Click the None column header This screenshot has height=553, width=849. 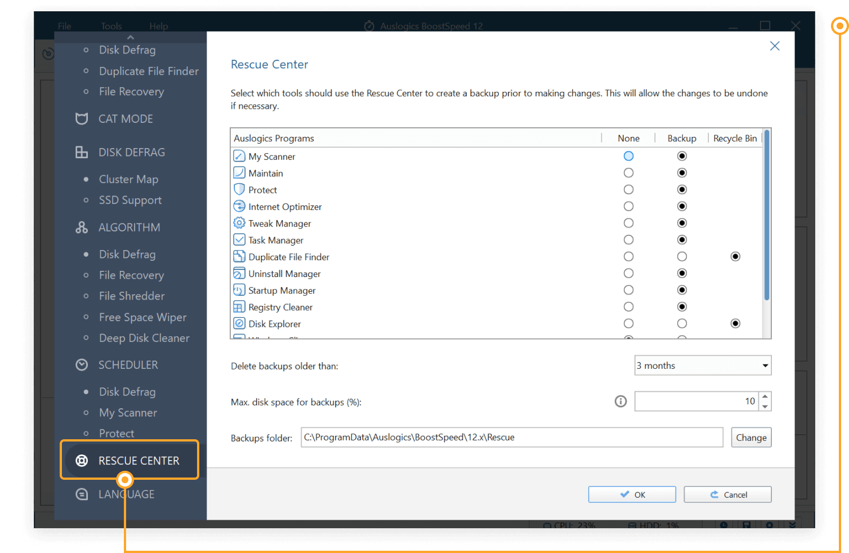tap(628, 139)
